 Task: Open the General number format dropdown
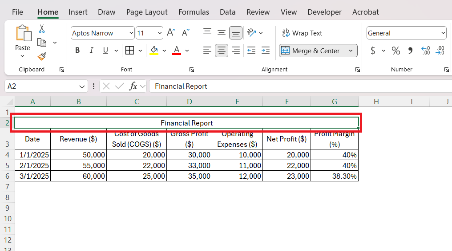[444, 33]
